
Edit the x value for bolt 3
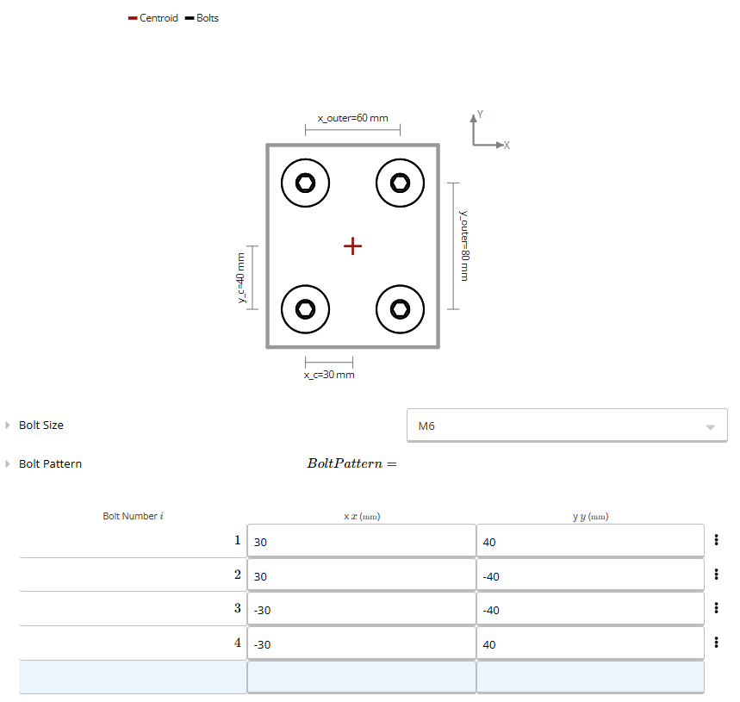[362, 609]
